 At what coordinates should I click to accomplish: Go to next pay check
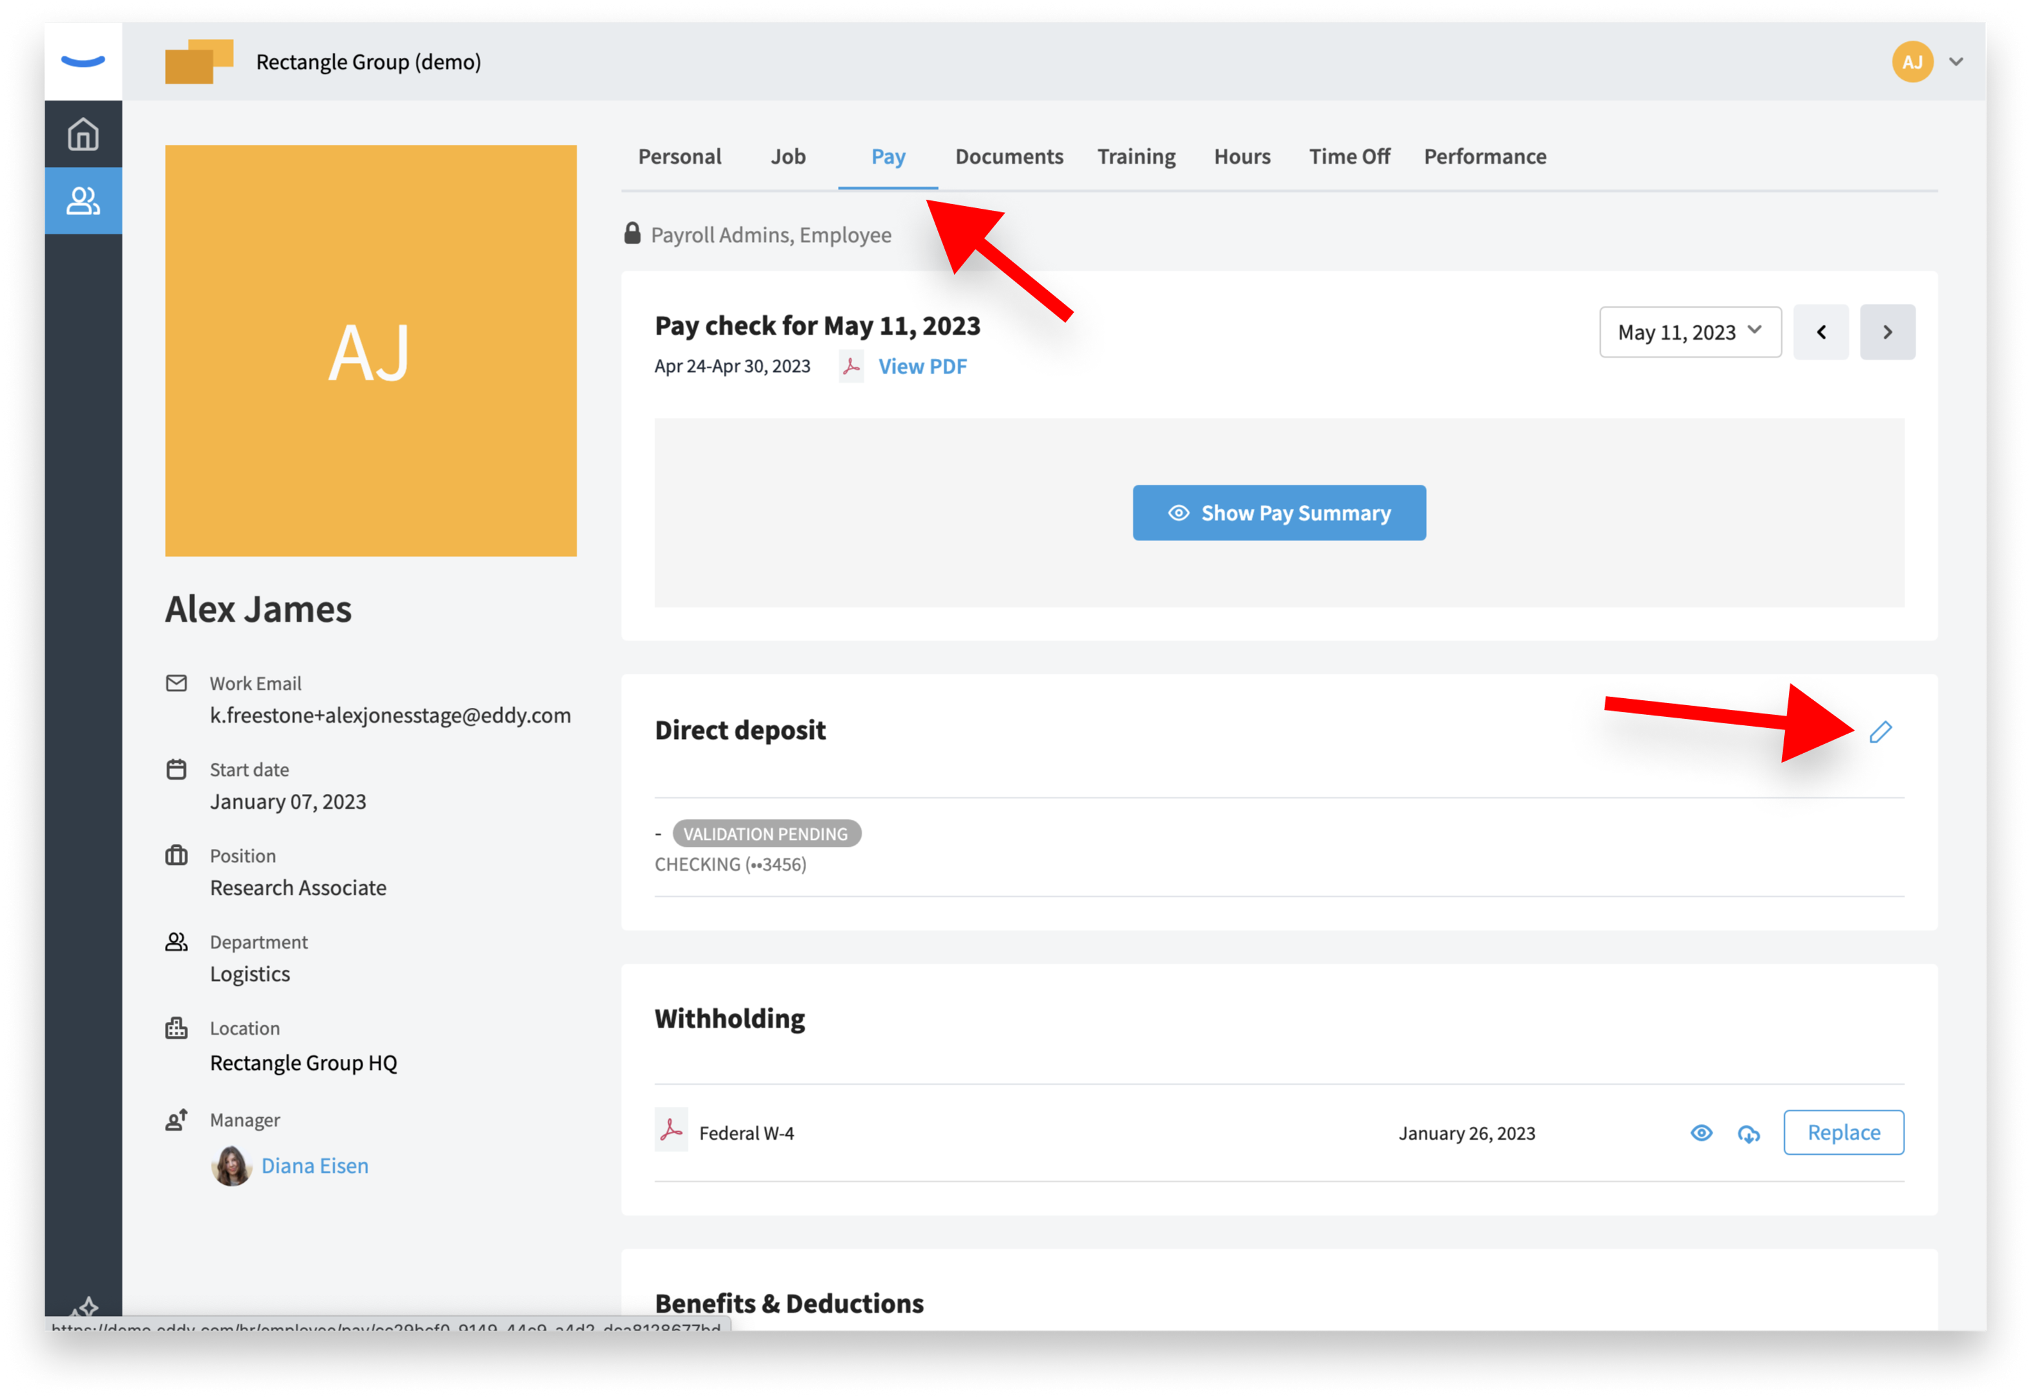(x=1886, y=332)
